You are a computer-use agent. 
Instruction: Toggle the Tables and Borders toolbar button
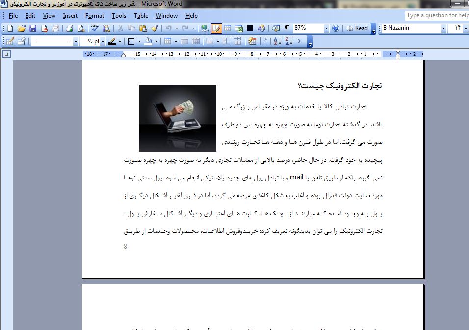tap(216, 28)
